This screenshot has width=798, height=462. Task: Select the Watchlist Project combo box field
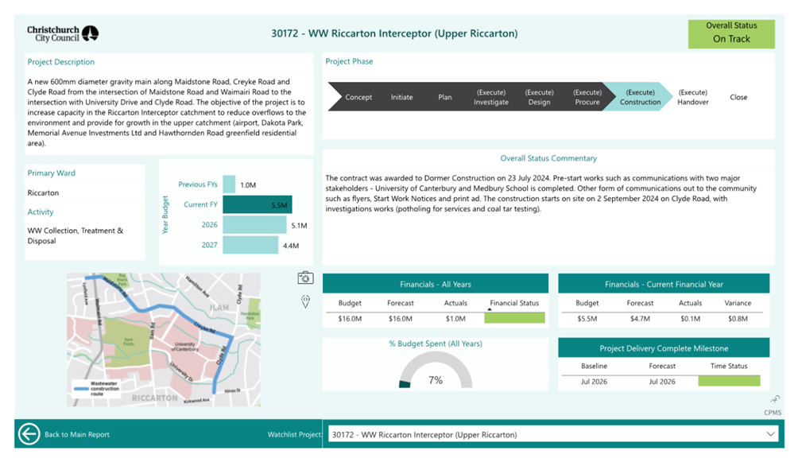tap(552, 434)
